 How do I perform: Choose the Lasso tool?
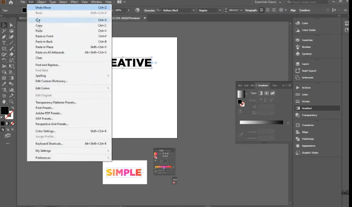point(11,31)
